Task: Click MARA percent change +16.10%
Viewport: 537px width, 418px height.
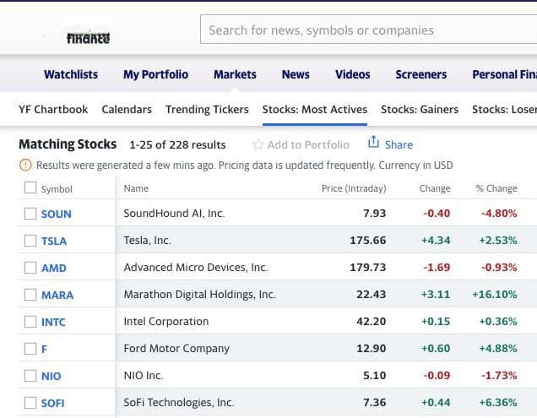Action: click(495, 295)
